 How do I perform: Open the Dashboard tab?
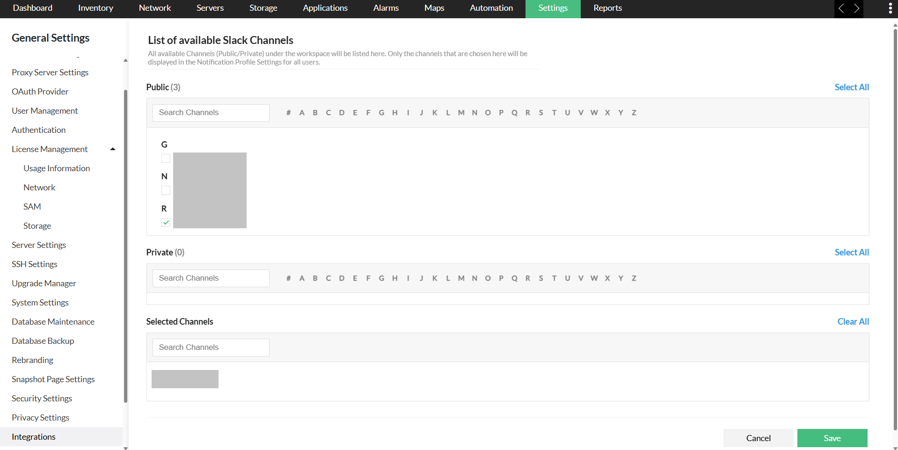[33, 8]
